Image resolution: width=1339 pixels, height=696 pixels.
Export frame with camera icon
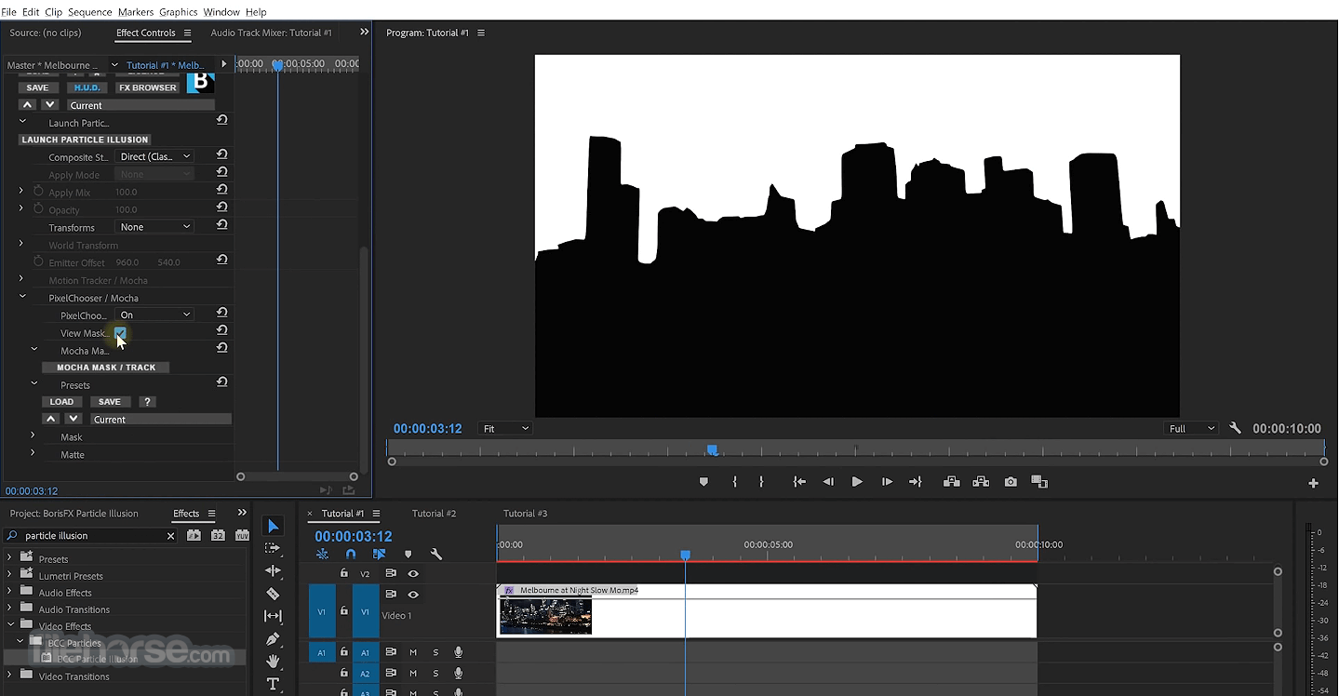click(1011, 482)
